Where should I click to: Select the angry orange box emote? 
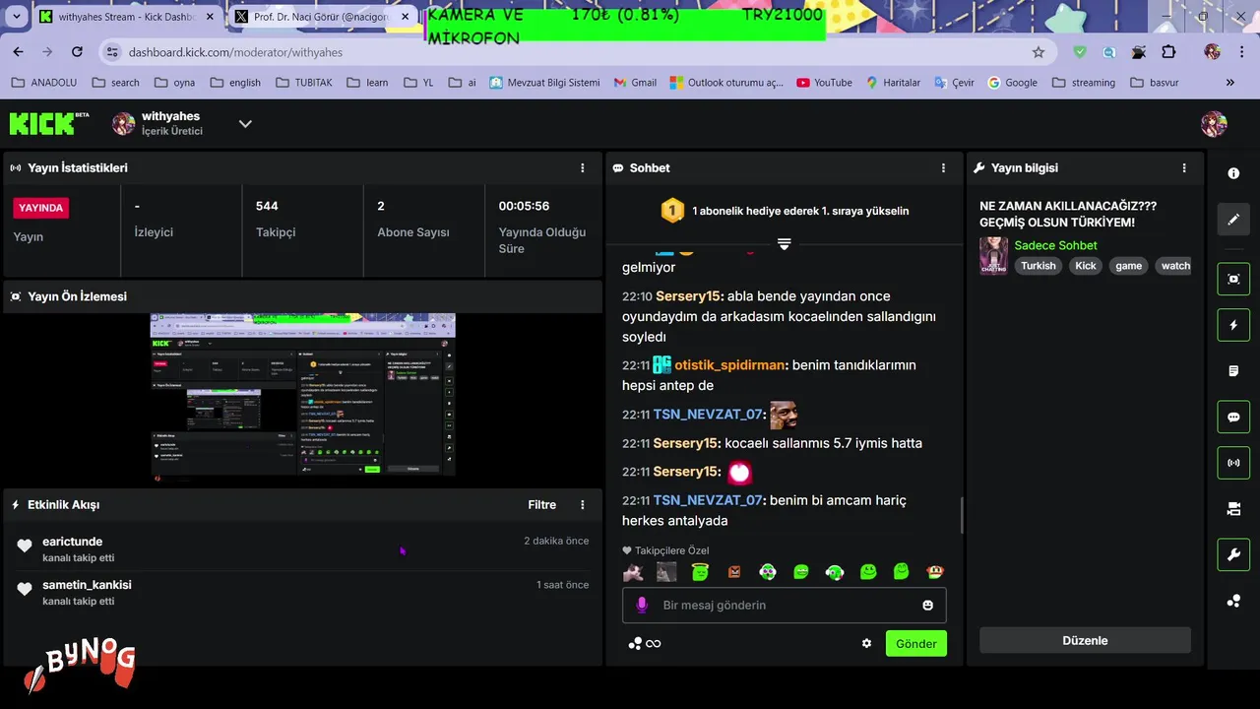pos(733,571)
